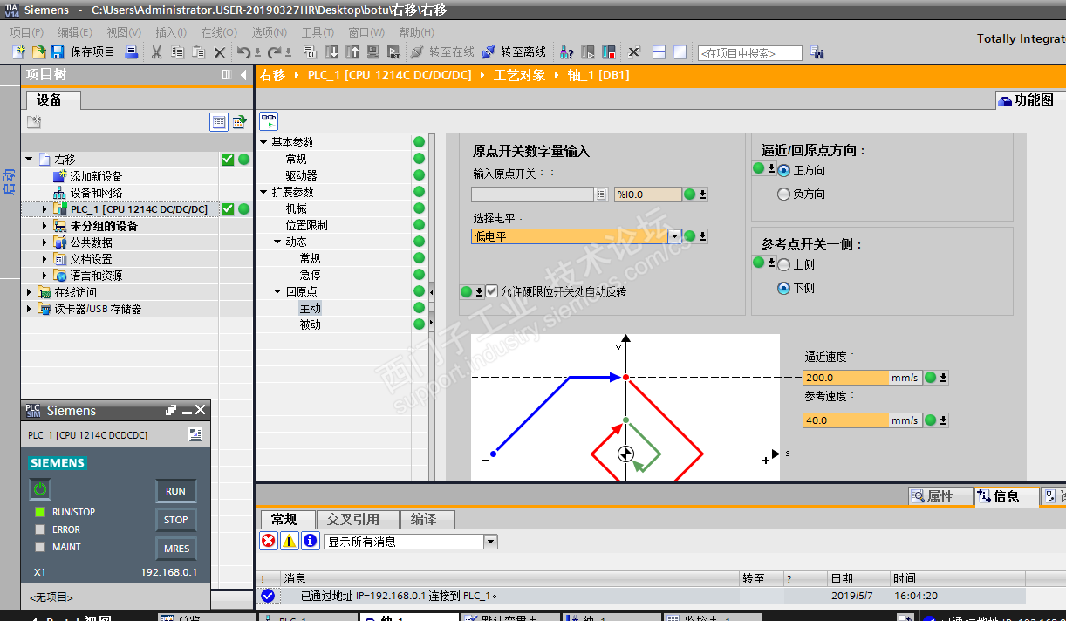Click the horizontal split editor icon
Viewport: 1066px width, 621px height.
tap(659, 52)
